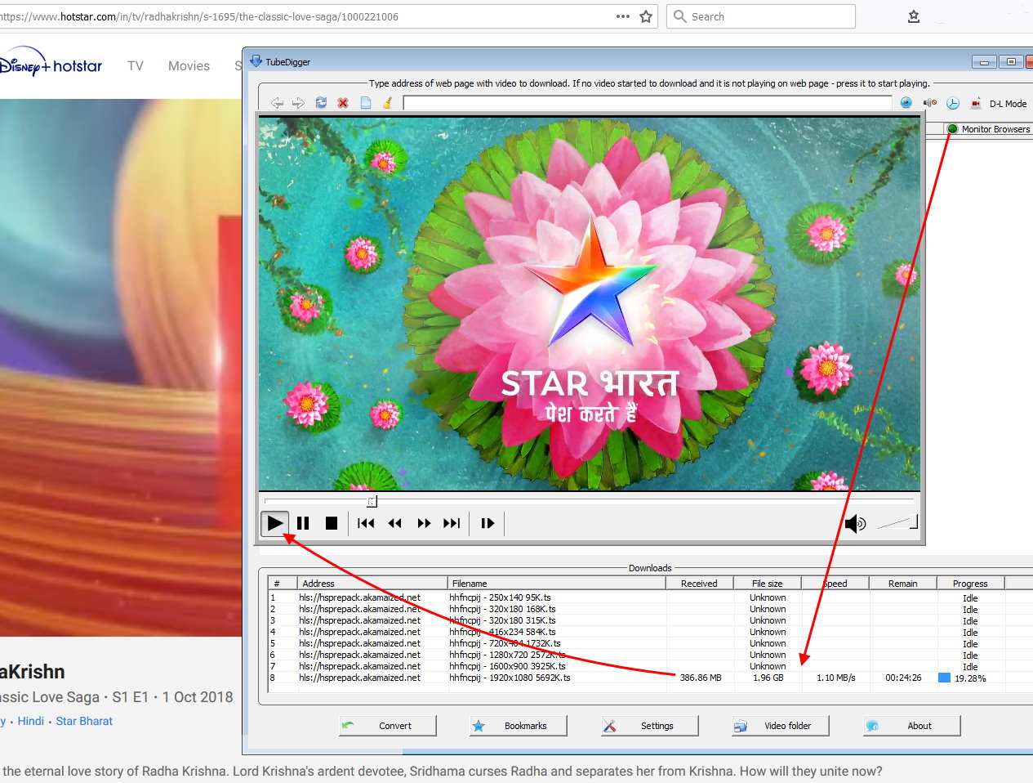Click the video seek bar thumb
The image size is (1033, 783).
coord(372,501)
